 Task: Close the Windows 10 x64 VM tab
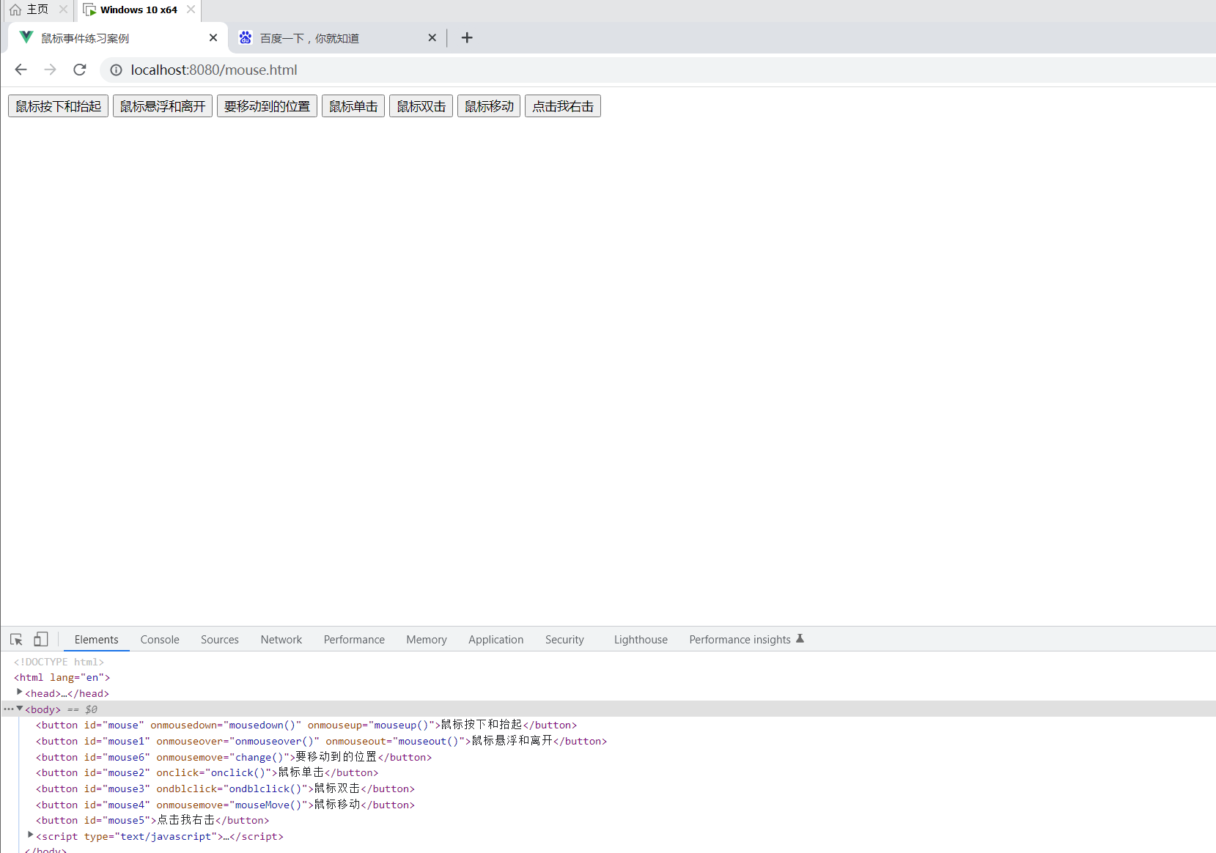[191, 10]
